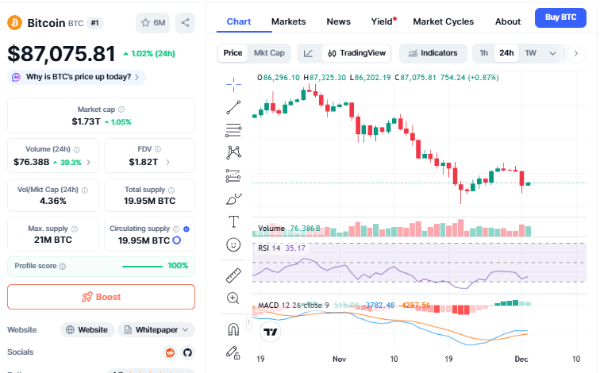Switch to the Markets tab
This screenshot has width=600, height=373.
click(288, 21)
